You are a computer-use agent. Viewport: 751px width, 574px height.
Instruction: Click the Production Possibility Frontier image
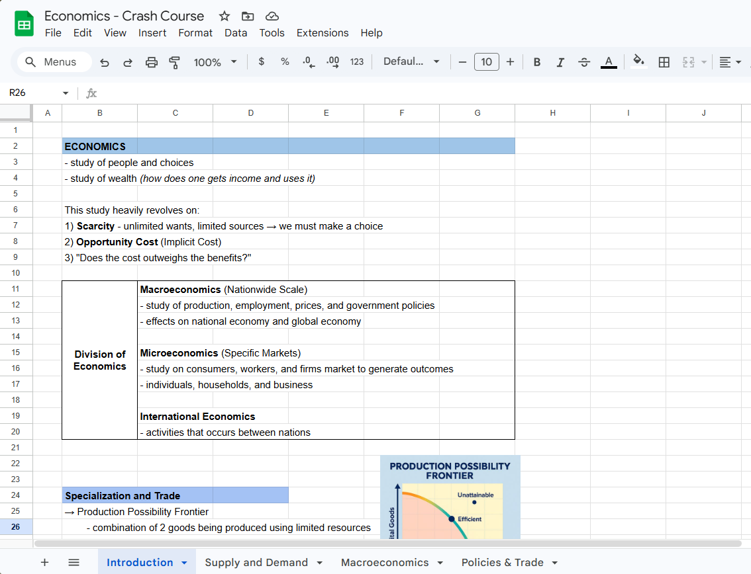[x=450, y=497]
